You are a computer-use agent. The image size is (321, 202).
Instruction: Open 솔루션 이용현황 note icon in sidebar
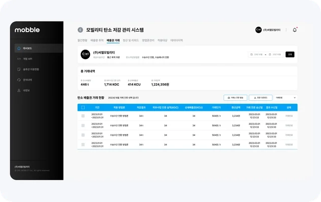point(19,69)
